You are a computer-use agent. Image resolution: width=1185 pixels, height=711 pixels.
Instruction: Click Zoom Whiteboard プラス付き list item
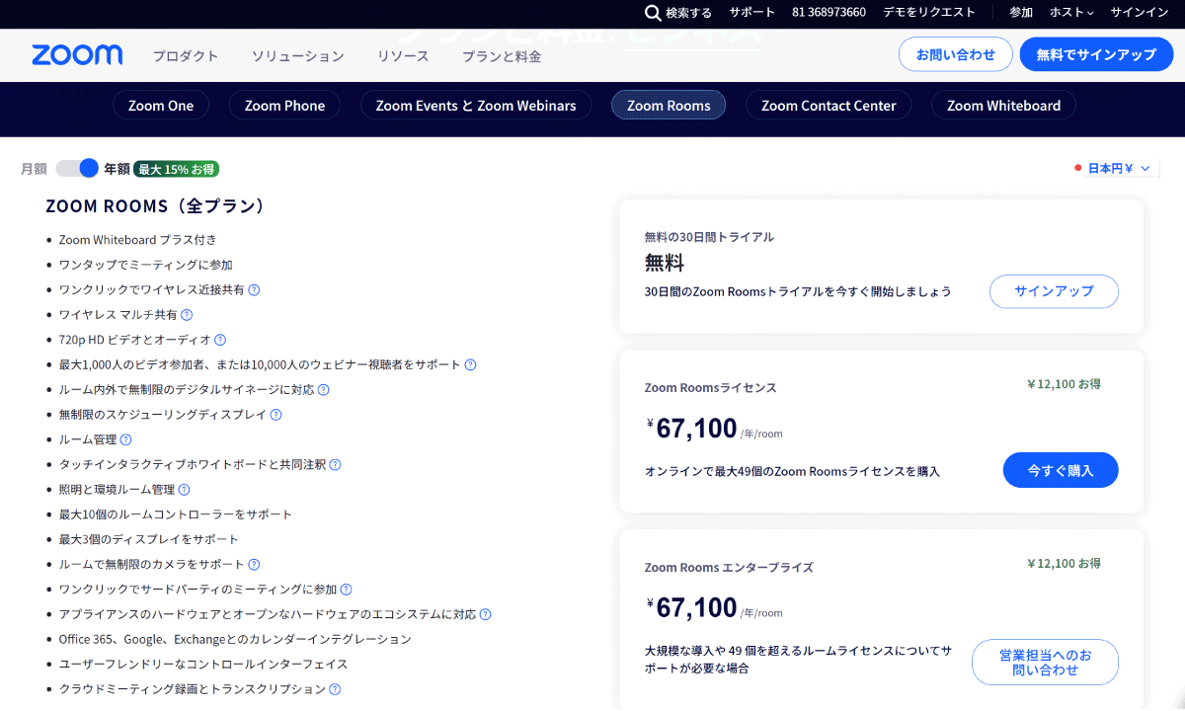(x=137, y=240)
